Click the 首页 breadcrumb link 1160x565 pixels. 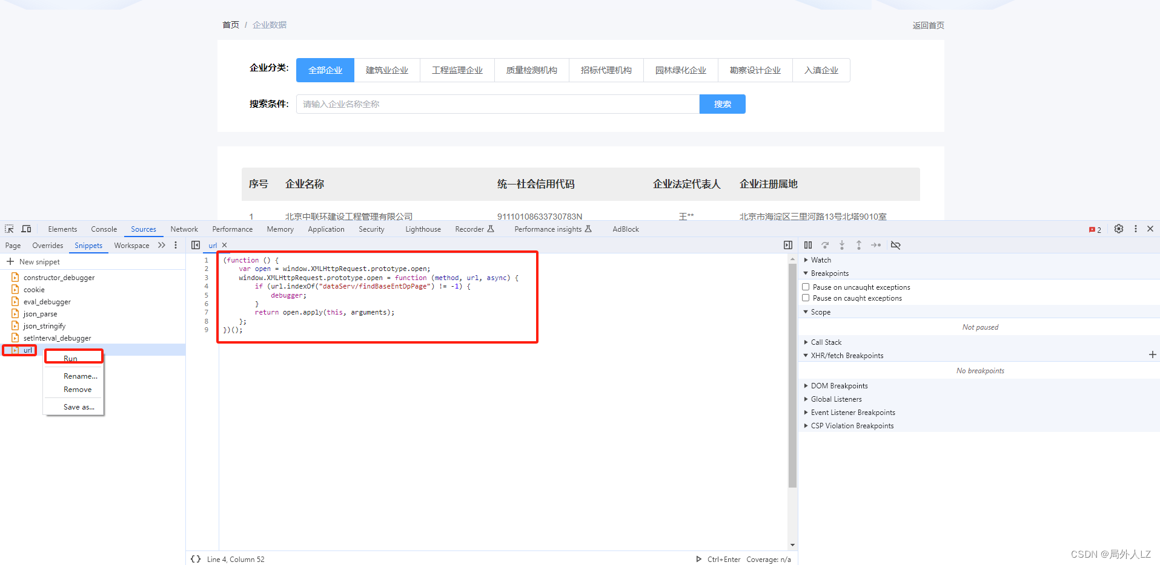click(230, 25)
